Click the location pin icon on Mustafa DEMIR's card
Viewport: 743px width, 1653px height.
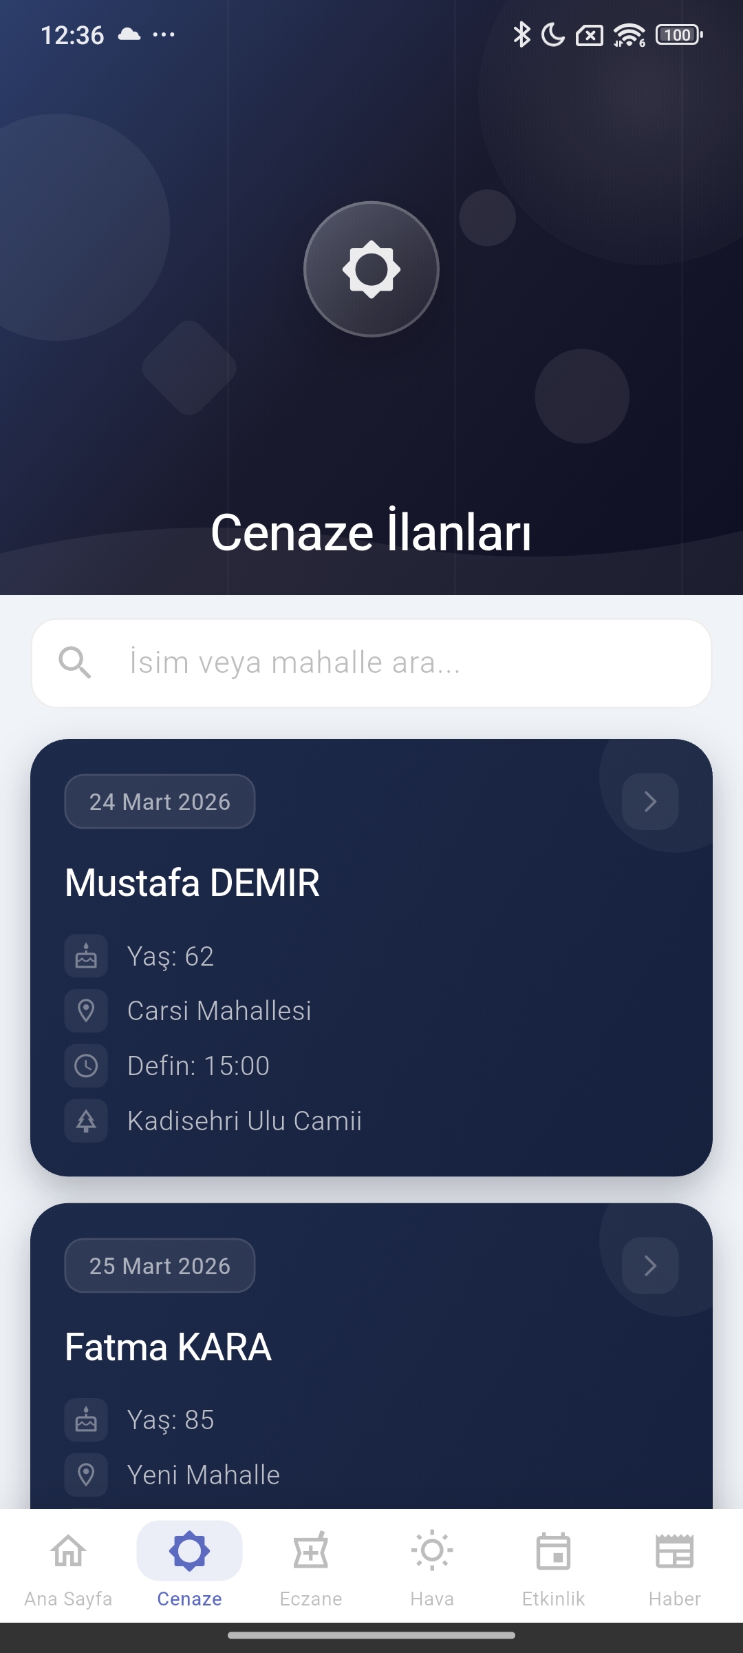pyautogui.click(x=85, y=1010)
